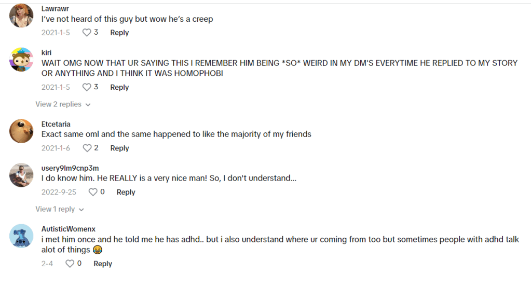Open the Etcetaria username link
This screenshot has height=288, width=531.
pyautogui.click(x=56, y=124)
